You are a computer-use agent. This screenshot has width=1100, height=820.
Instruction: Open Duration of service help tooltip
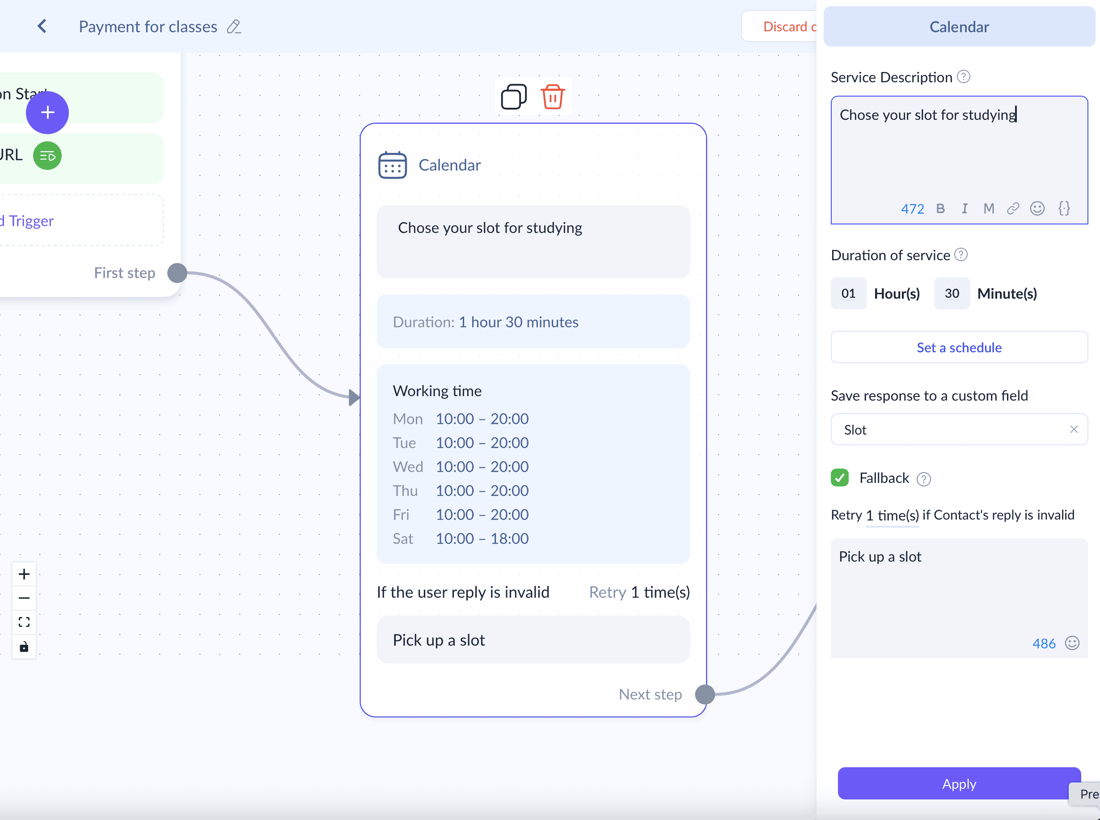tap(961, 255)
